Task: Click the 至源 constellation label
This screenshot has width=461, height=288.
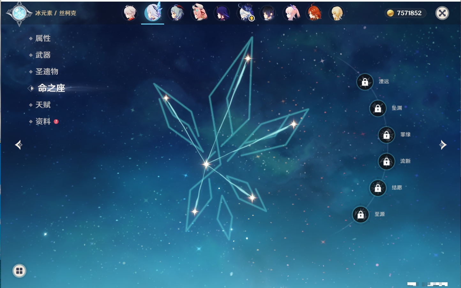Action: tap(380, 214)
